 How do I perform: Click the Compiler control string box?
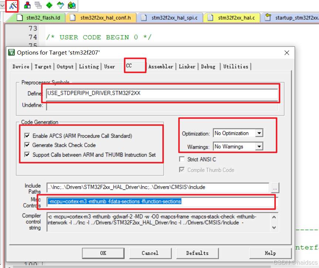[x=162, y=222]
